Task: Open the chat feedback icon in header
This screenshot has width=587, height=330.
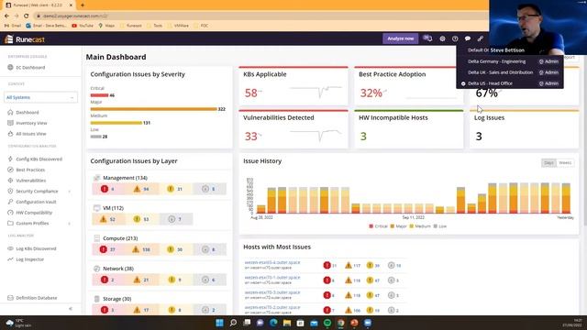Action: point(468,38)
